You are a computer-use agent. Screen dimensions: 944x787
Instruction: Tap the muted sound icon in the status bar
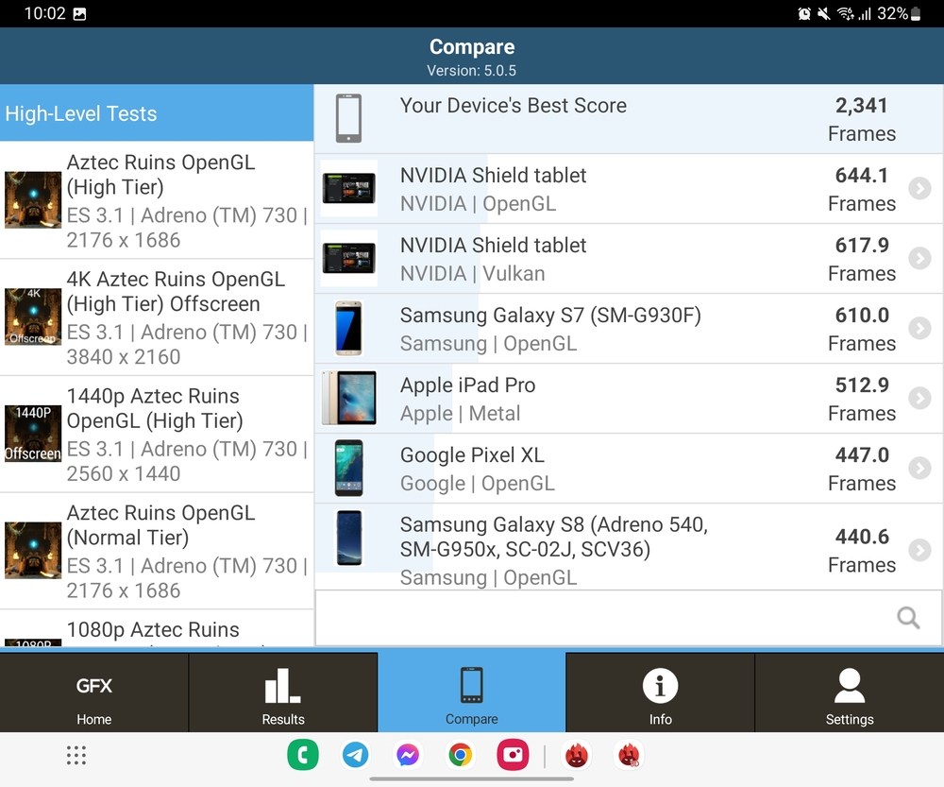[x=823, y=14]
